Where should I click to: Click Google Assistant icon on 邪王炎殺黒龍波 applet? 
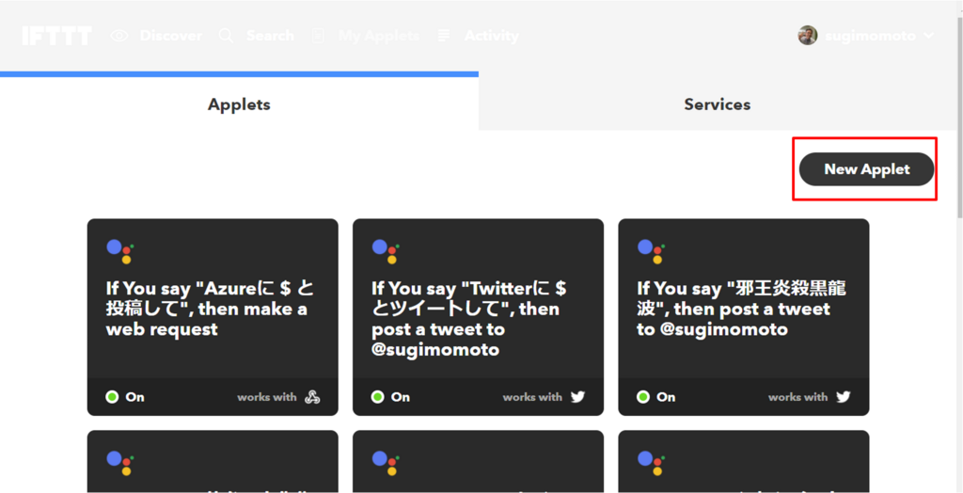point(651,251)
